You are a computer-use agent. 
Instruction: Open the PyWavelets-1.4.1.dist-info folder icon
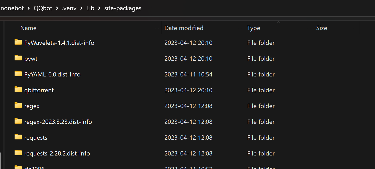(18, 42)
